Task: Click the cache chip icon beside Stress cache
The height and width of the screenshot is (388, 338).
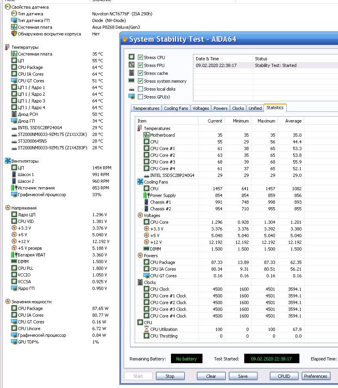Action: coord(132,73)
